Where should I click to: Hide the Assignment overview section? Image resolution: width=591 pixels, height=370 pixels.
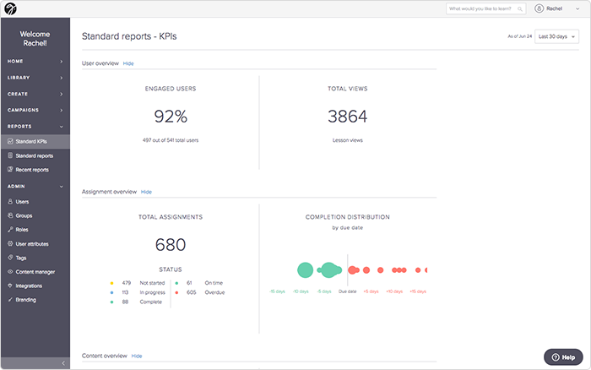146,192
